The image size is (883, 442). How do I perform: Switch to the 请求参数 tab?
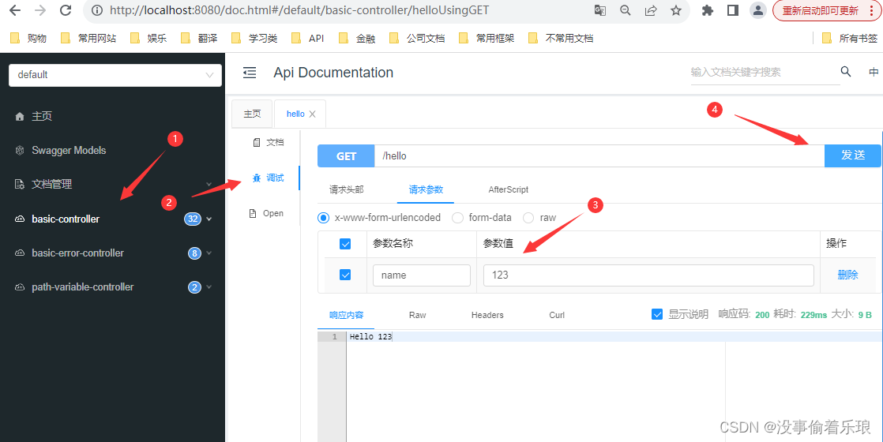(426, 189)
